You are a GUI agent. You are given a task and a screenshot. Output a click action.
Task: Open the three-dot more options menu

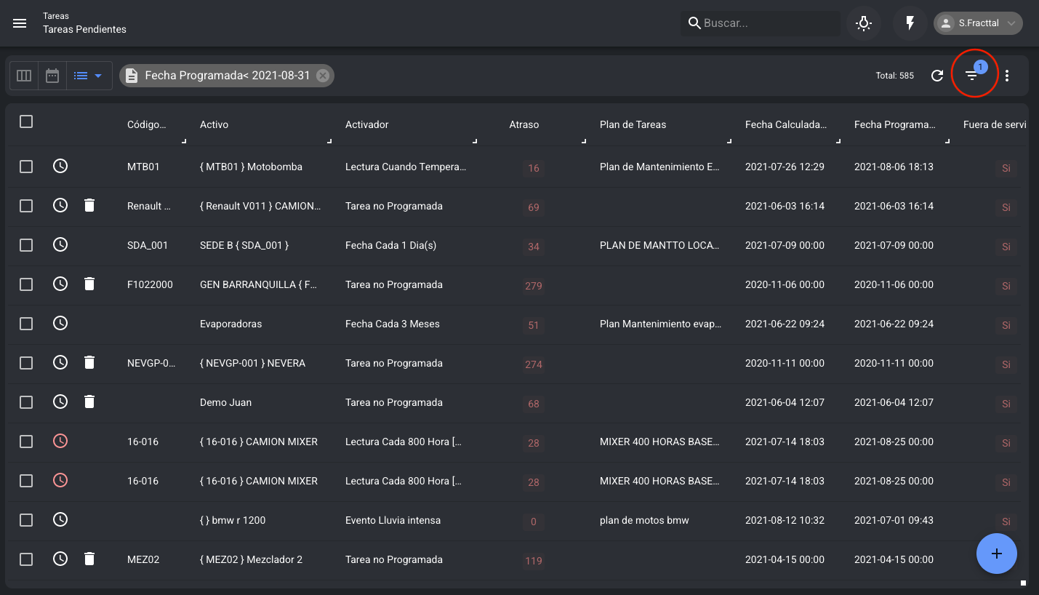1007,76
